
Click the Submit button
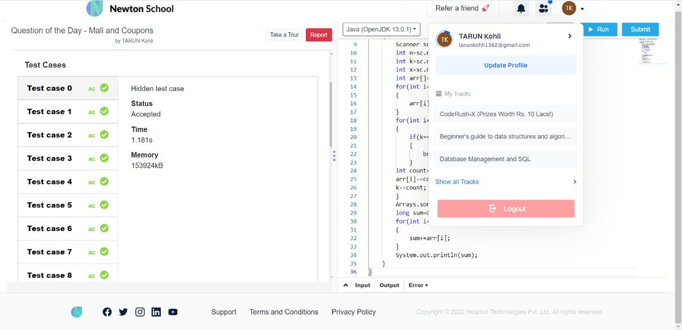tap(640, 29)
